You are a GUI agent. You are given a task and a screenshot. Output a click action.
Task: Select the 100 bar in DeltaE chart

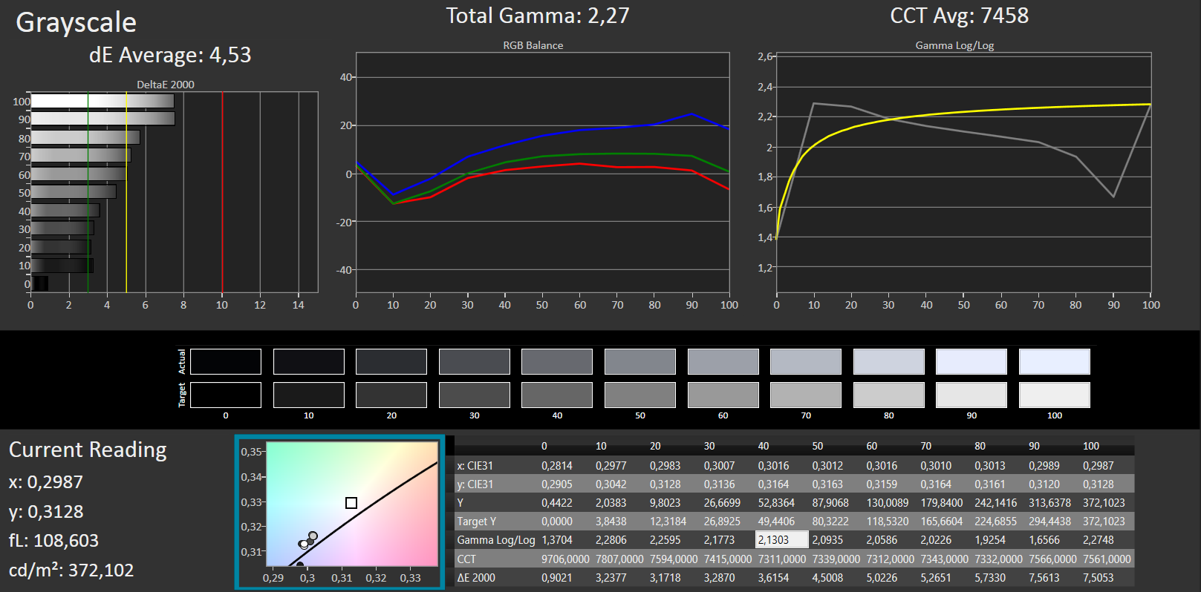point(102,101)
